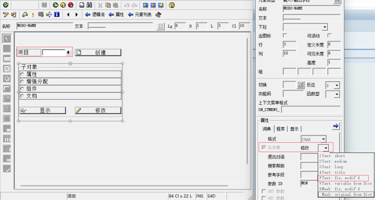Open the 反应 dropdown
This screenshot has height=200, width=375.
tap(337, 85)
